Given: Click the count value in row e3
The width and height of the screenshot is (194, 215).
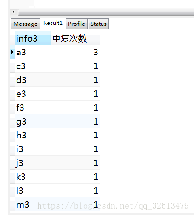Looking at the screenshot, I should point(75,94).
